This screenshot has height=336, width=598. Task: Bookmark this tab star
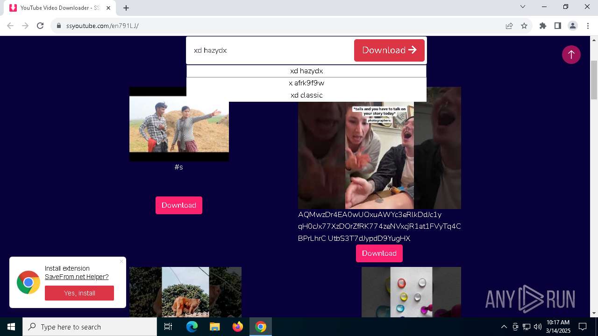524,26
